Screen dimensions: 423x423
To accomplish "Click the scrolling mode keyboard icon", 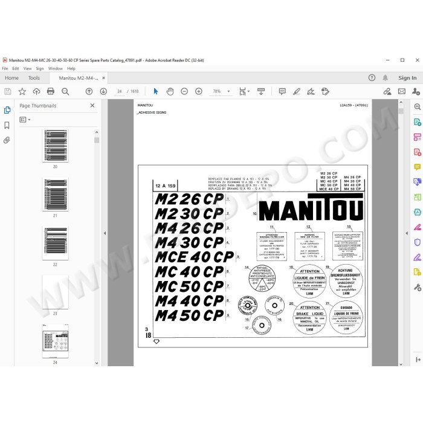I will [x=261, y=91].
